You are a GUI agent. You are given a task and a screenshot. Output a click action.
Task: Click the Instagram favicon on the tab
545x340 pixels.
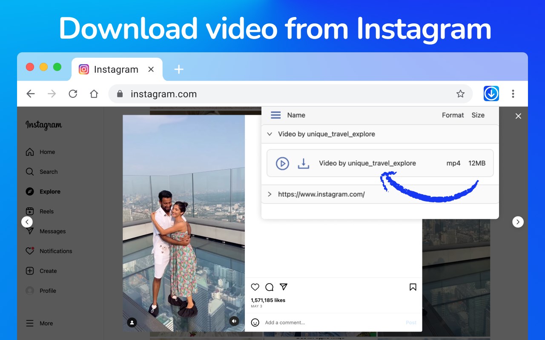point(84,69)
